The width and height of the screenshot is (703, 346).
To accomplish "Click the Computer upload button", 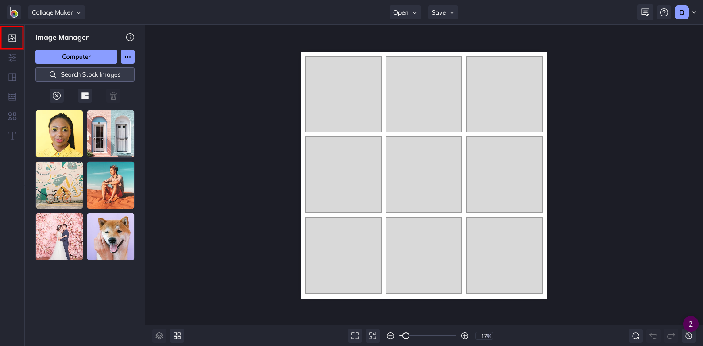I will (x=76, y=57).
